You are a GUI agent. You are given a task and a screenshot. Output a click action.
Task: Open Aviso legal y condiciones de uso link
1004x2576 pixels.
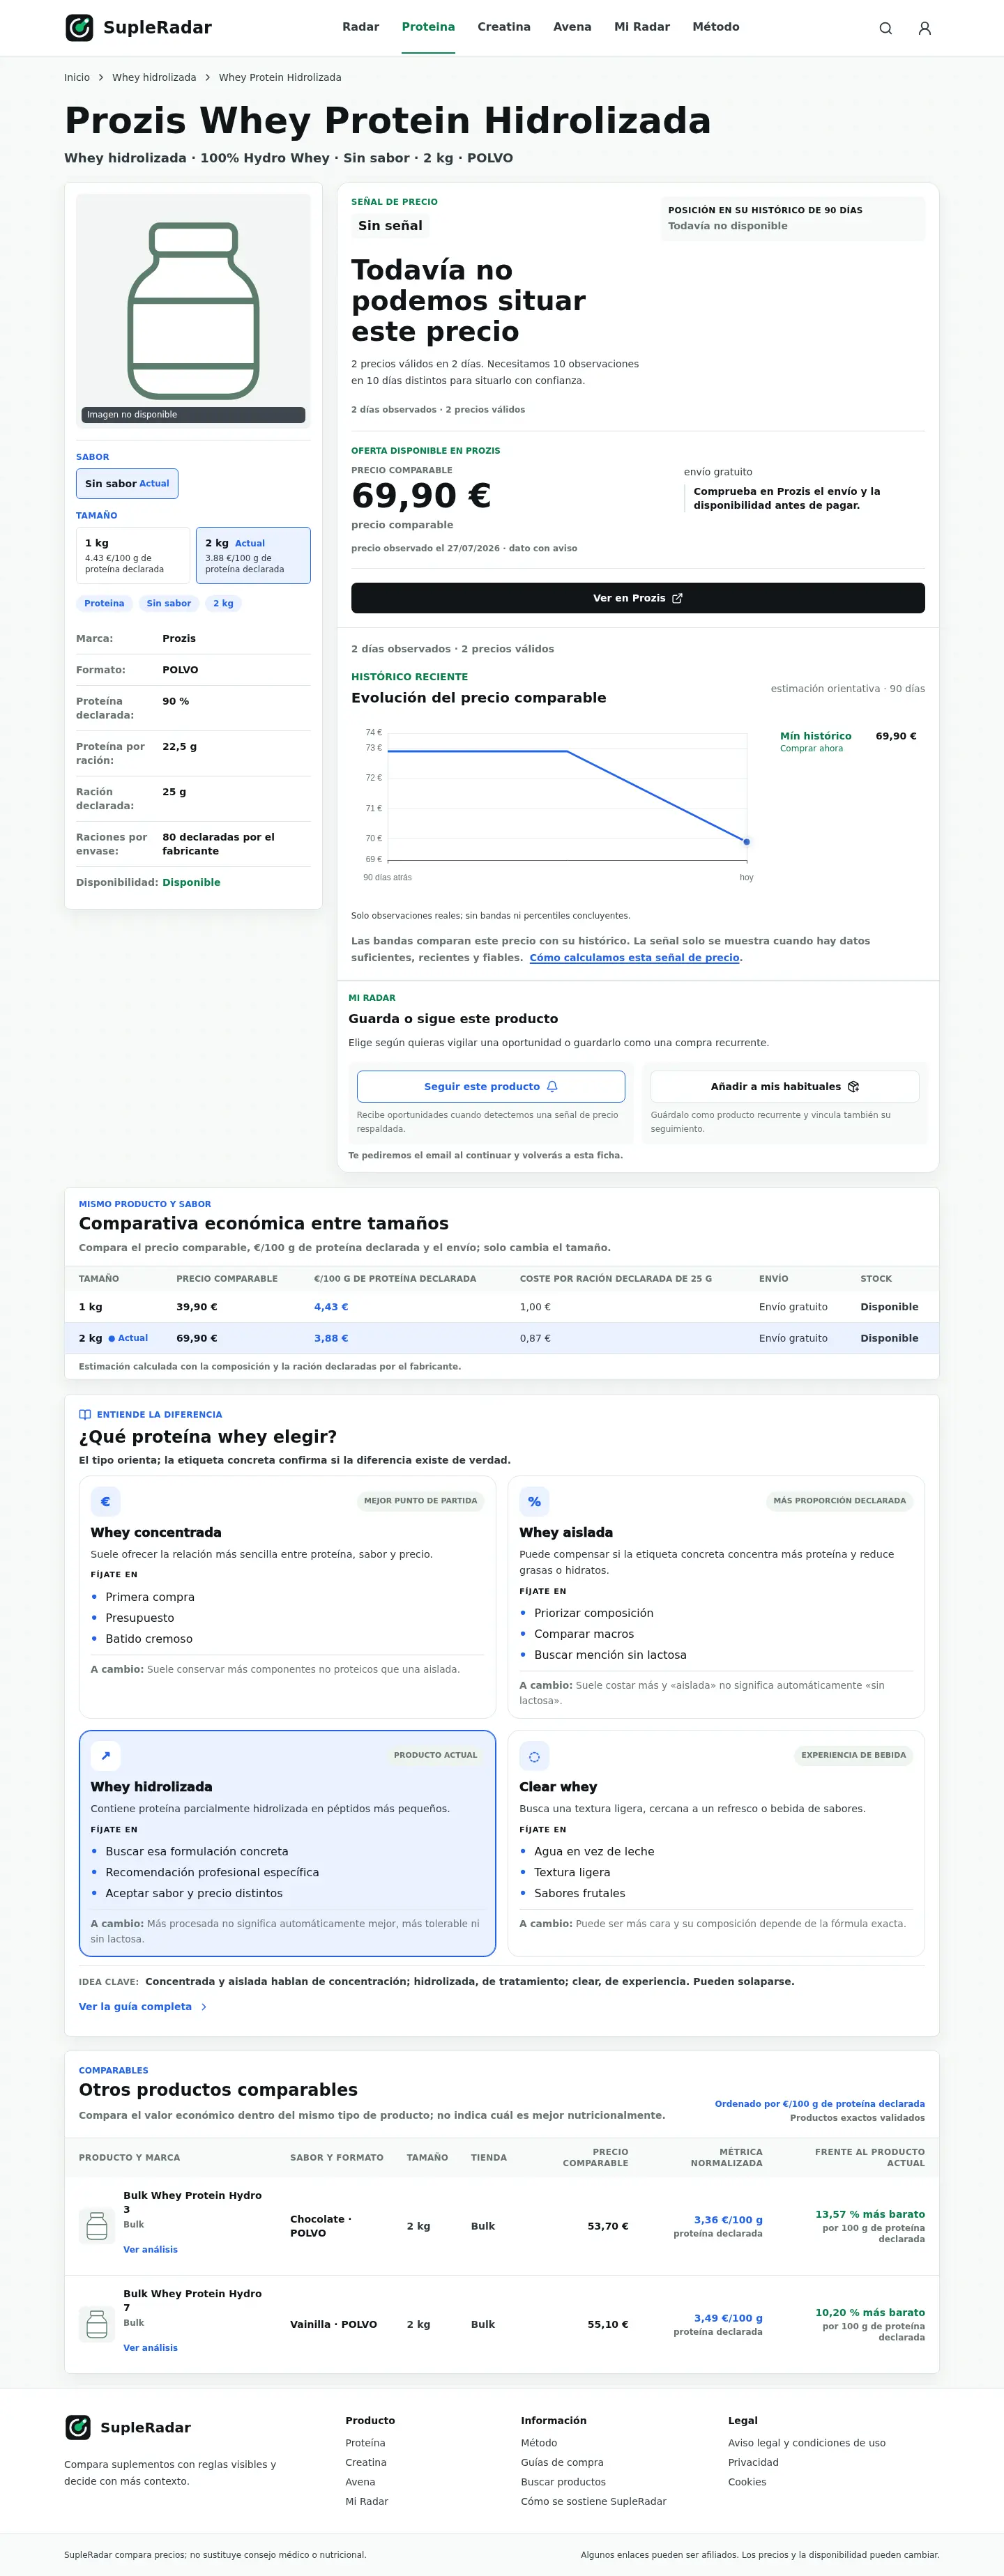[x=807, y=2443]
